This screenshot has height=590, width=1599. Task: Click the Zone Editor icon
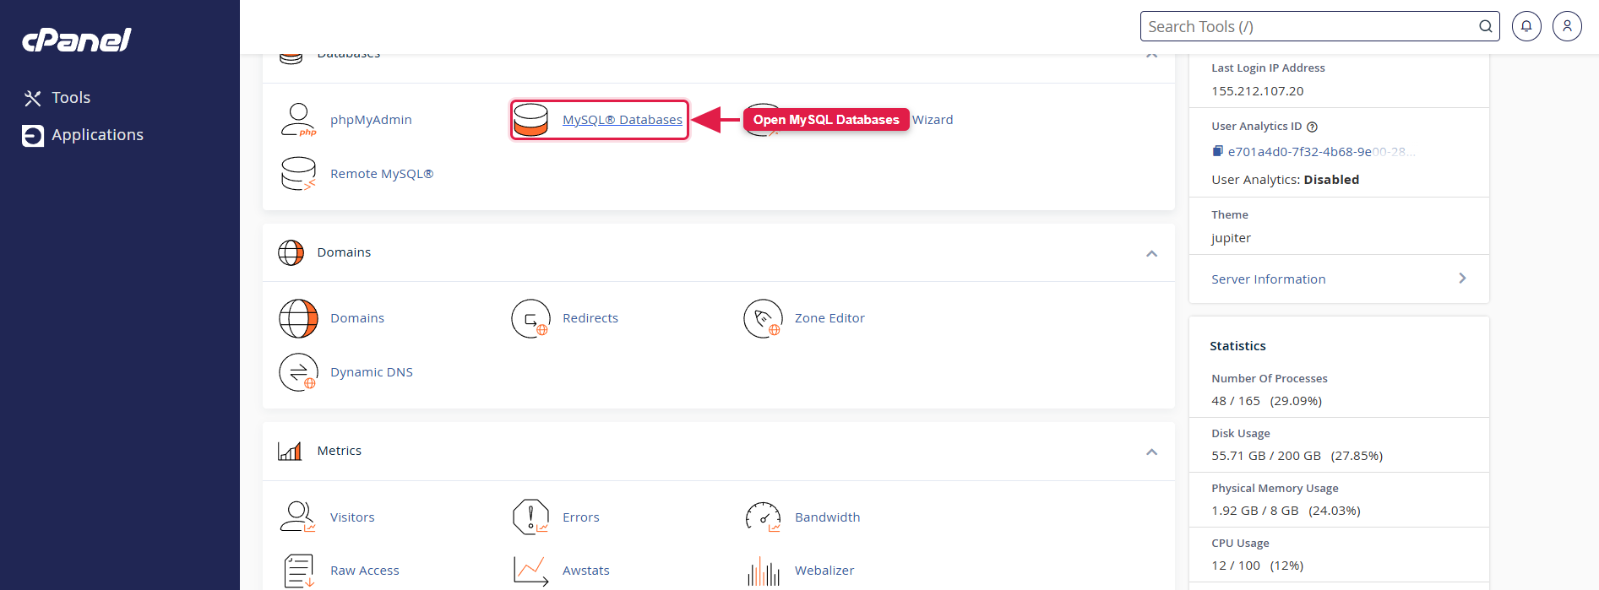(764, 318)
